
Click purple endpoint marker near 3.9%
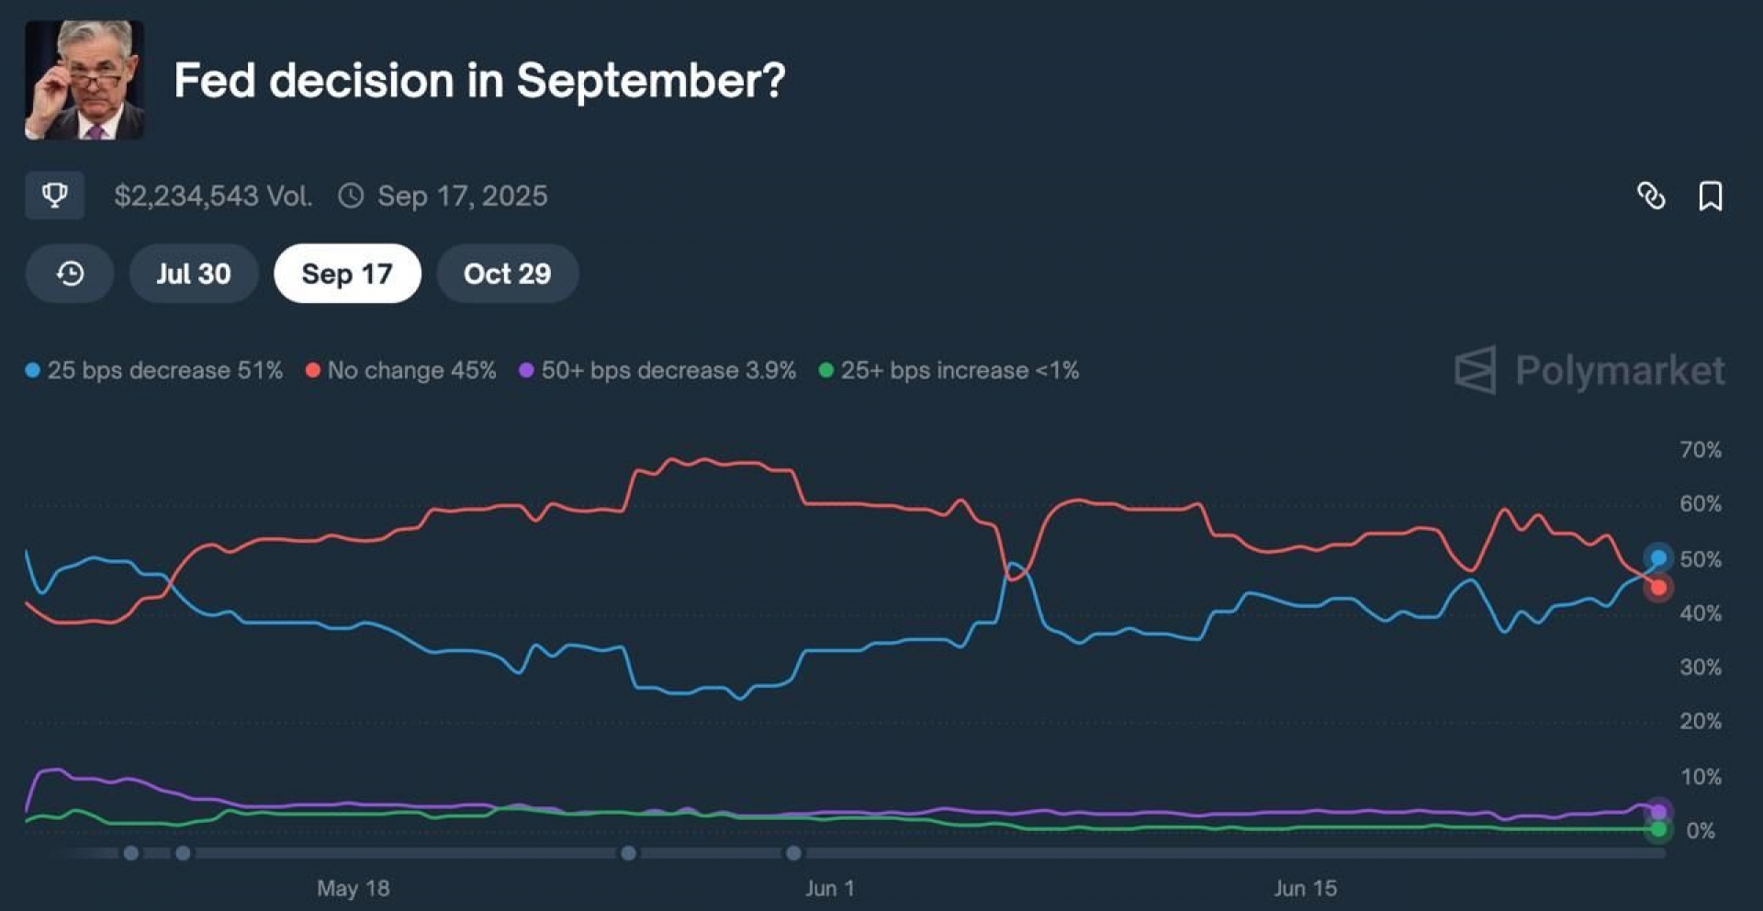(1658, 812)
